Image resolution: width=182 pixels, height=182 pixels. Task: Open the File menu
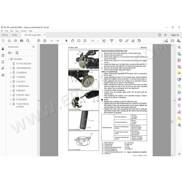[x=2, y=31]
